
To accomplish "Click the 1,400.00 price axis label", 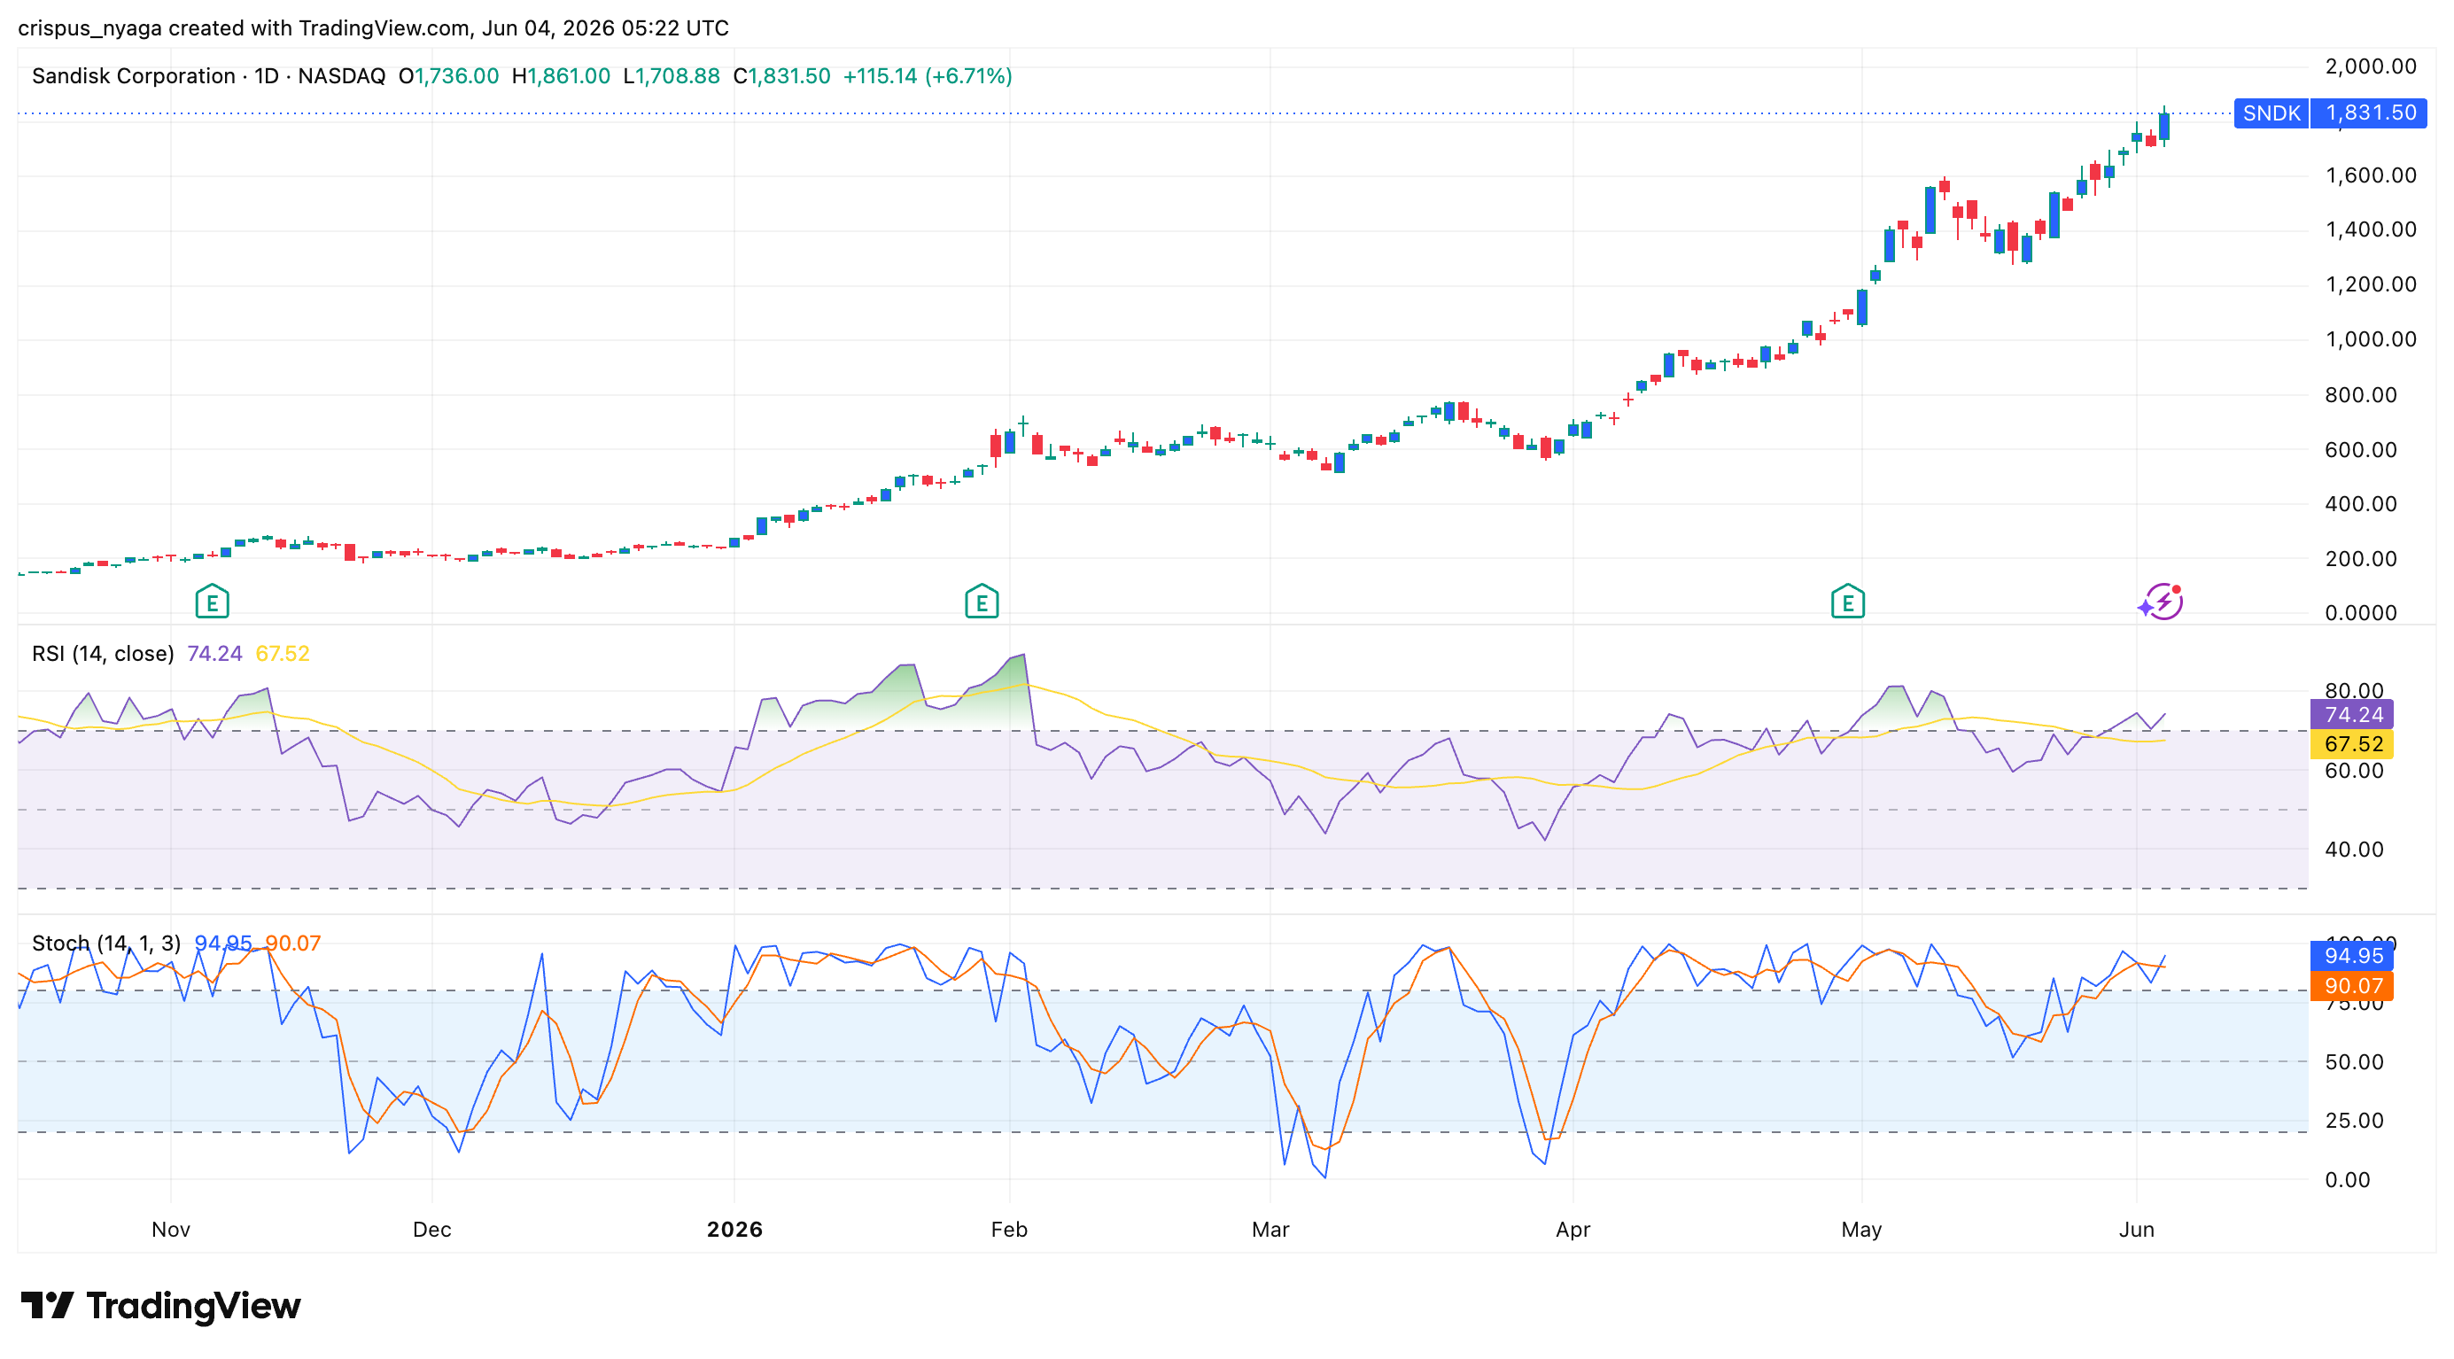I will coord(2370,229).
